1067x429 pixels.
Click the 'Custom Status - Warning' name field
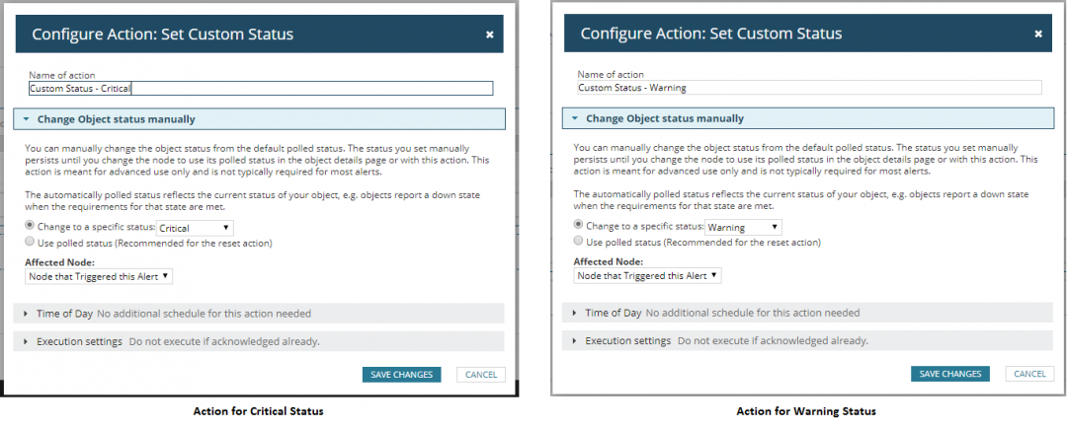pyautogui.click(x=809, y=88)
